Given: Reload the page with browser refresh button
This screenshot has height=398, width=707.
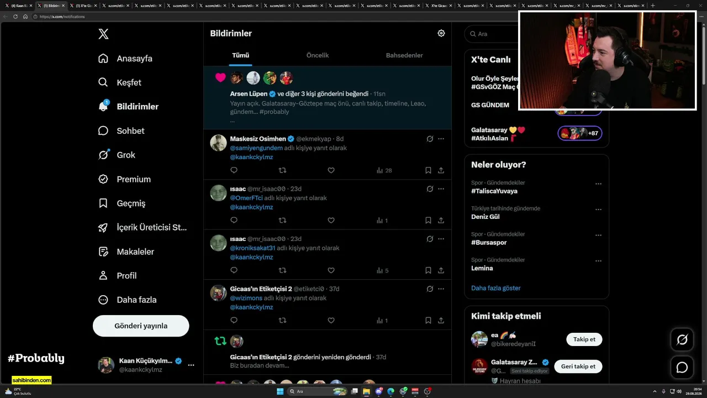Looking at the screenshot, I should pos(15,17).
